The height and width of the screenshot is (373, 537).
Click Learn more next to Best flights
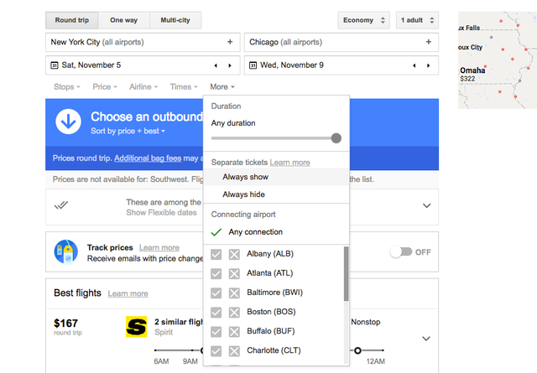[128, 293]
